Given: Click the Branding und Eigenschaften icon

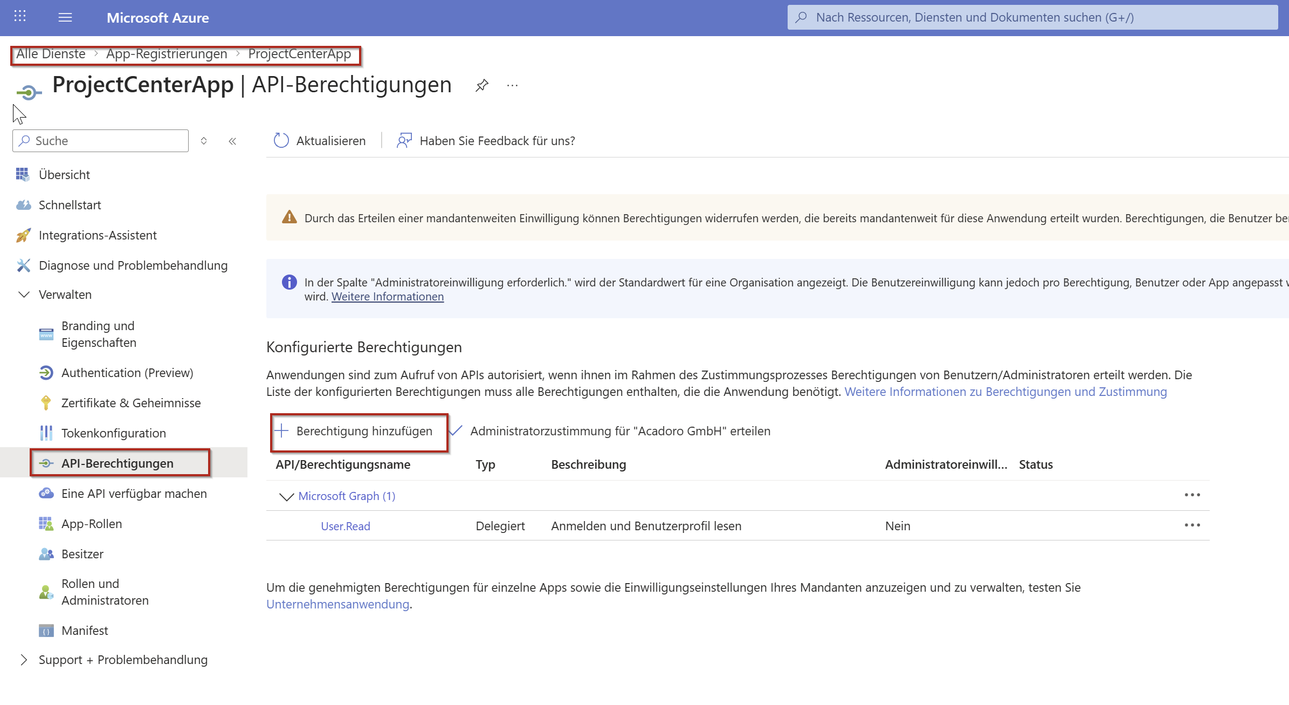Looking at the screenshot, I should tap(46, 334).
